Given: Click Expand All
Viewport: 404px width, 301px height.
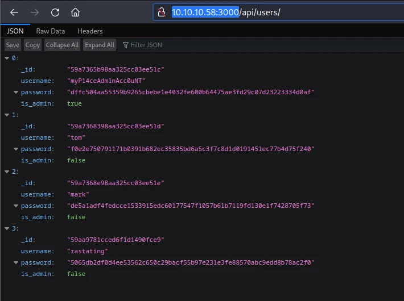Looking at the screenshot, I should tap(100, 45).
